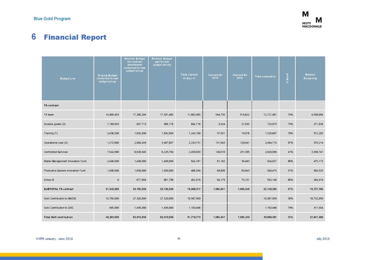Click the TA team '74%' spent cell
This screenshot has height=260, width=367.
pyautogui.click(x=290, y=115)
